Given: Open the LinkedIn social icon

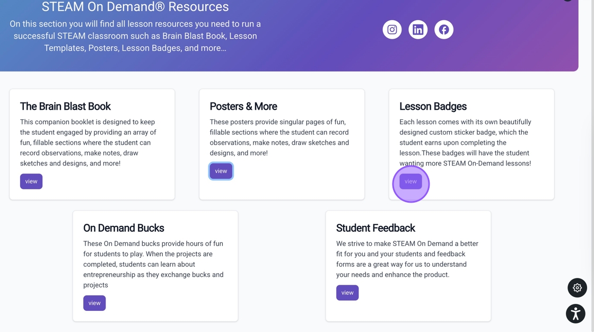Looking at the screenshot, I should [418, 30].
